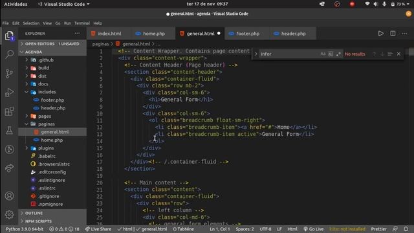The width and height of the screenshot is (414, 233).
Task: Open the .gitignore file
Action: [52, 196]
